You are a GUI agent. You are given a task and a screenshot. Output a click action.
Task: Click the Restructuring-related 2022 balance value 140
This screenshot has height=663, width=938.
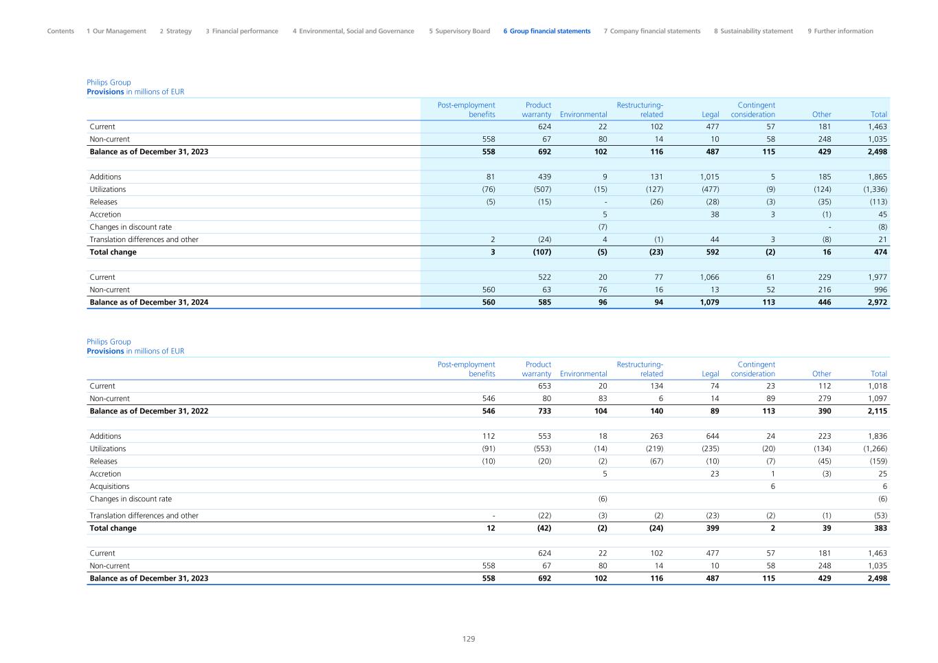(x=656, y=411)
